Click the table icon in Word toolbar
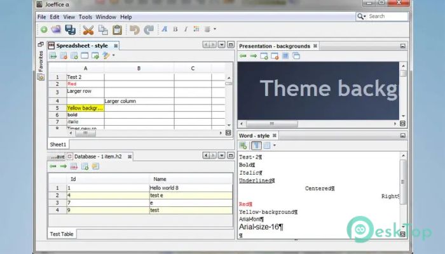This screenshot has height=254, width=445. [x=267, y=145]
